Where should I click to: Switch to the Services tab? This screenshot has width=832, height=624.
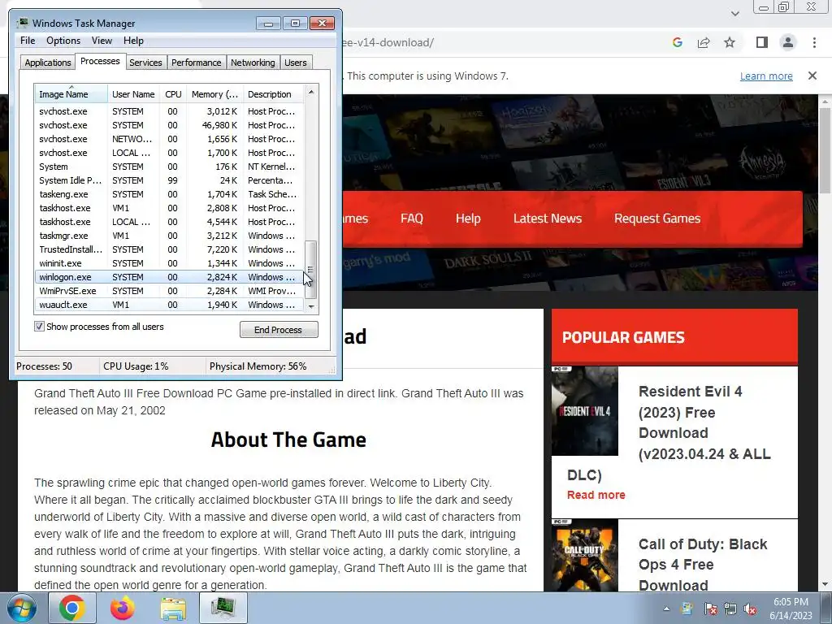(x=145, y=62)
